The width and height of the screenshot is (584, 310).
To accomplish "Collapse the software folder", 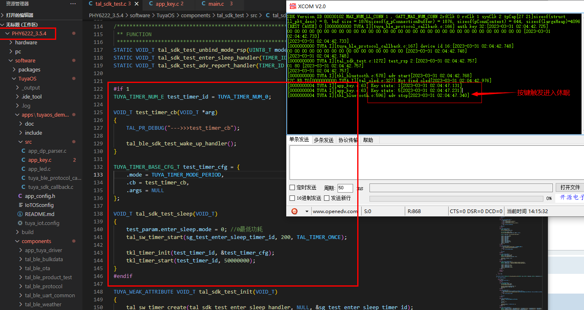I will coord(11,60).
